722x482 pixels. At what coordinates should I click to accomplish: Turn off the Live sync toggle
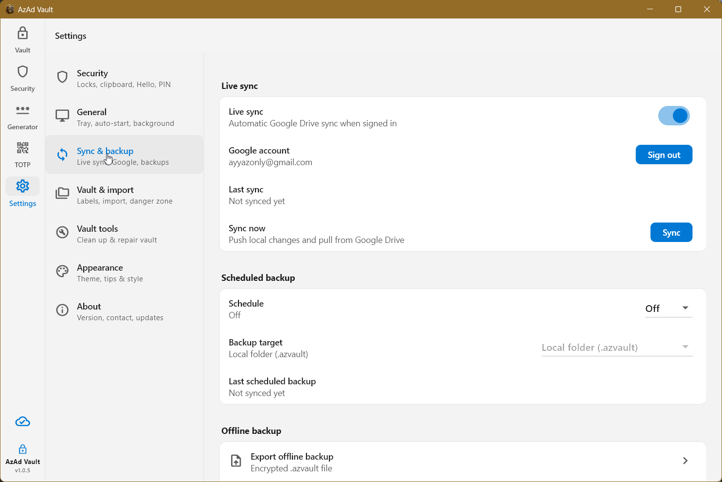coord(674,116)
